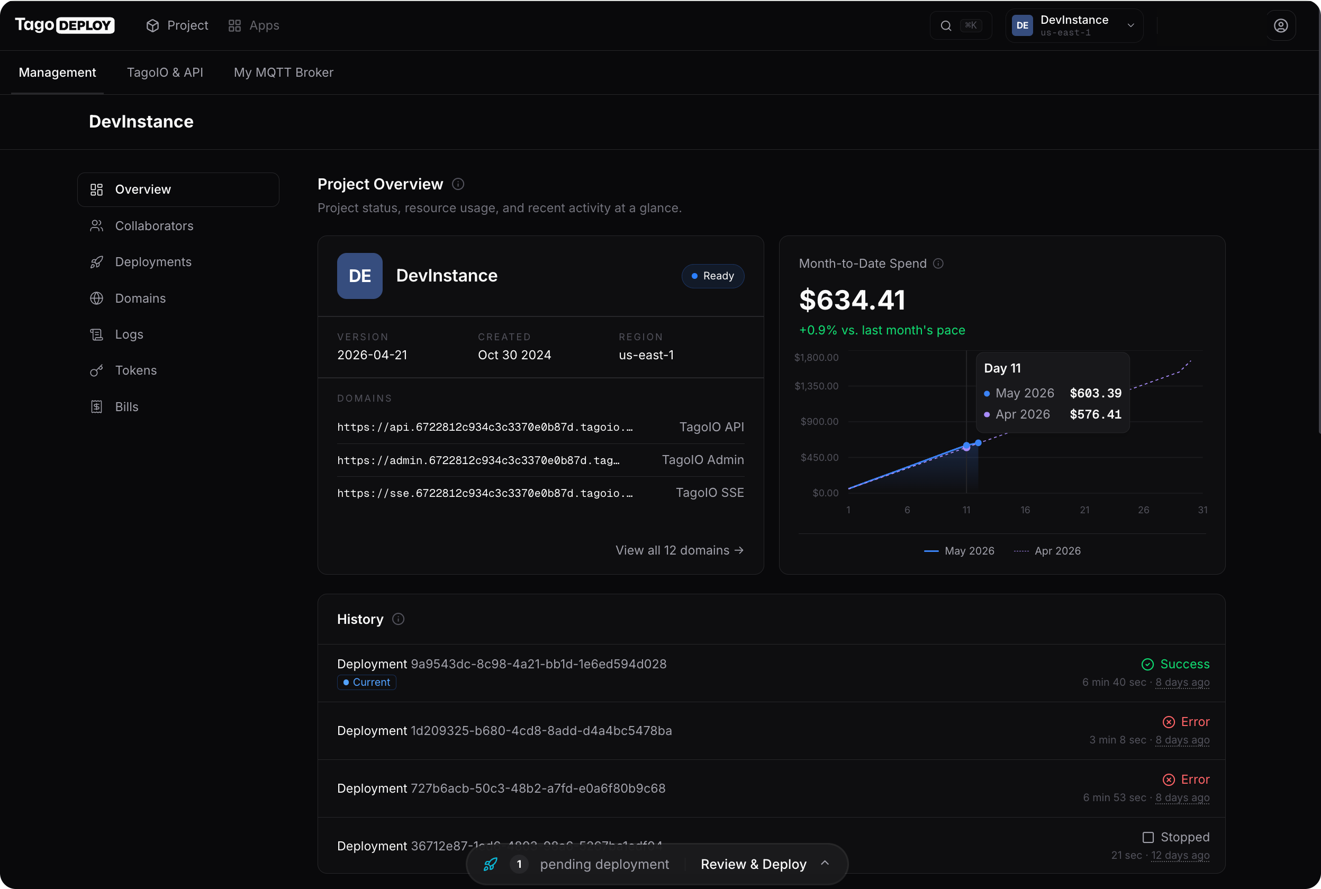Click the Ready status badge

click(x=713, y=276)
